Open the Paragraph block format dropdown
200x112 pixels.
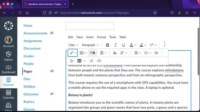point(90,45)
